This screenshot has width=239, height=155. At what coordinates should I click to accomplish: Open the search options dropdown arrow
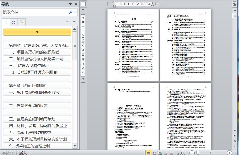pyautogui.click(x=76, y=12)
